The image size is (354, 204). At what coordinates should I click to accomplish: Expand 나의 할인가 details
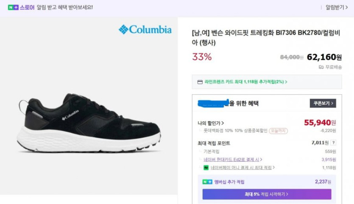pyautogui.click(x=211, y=123)
